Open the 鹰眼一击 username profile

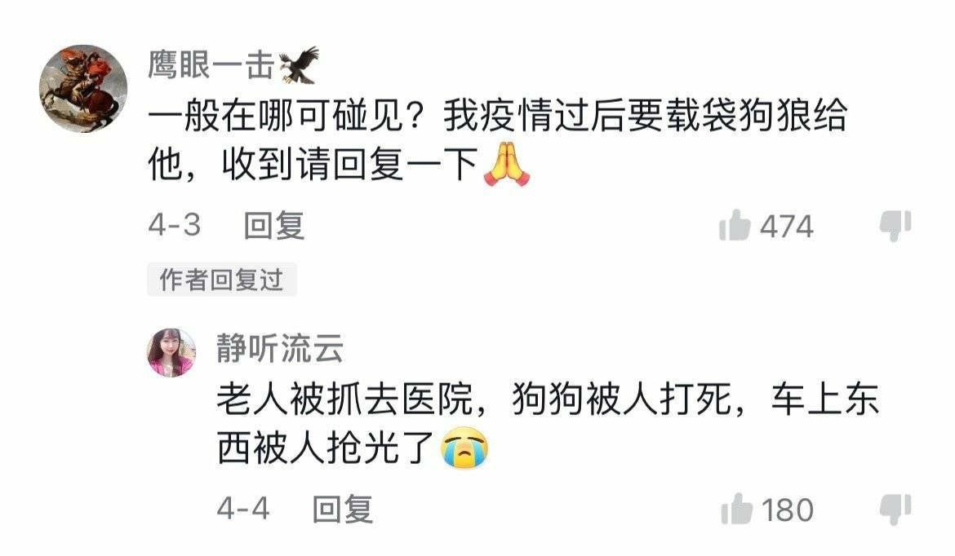(x=211, y=64)
